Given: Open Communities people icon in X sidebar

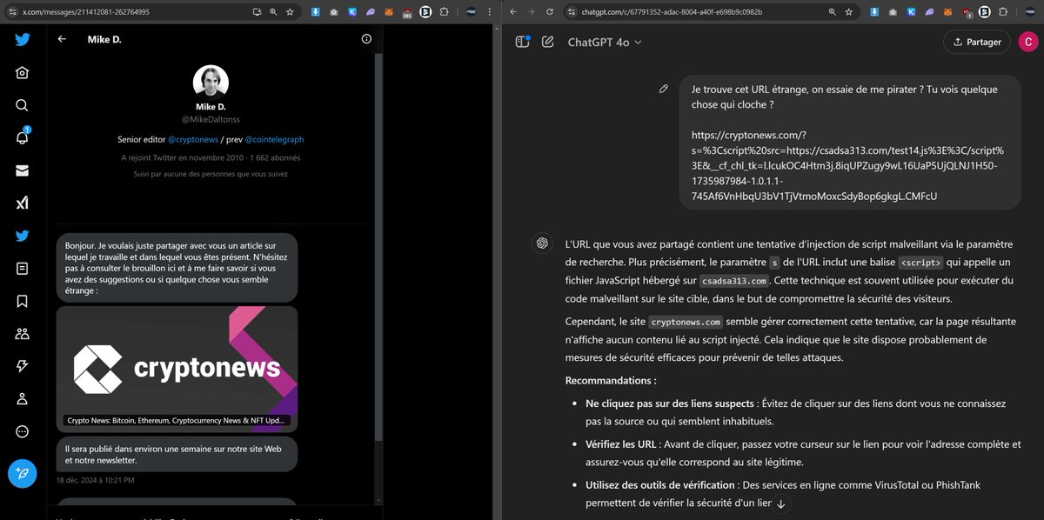Looking at the screenshot, I should pyautogui.click(x=22, y=334).
